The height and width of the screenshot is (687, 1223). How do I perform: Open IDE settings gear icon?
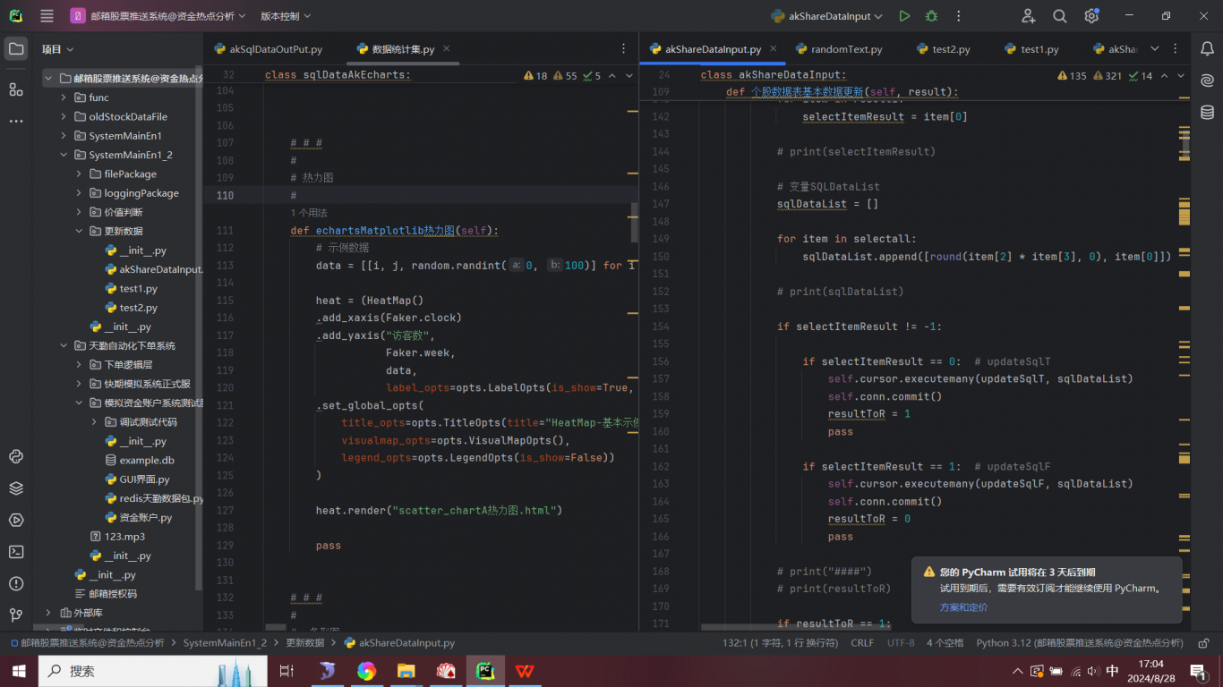[1091, 16]
